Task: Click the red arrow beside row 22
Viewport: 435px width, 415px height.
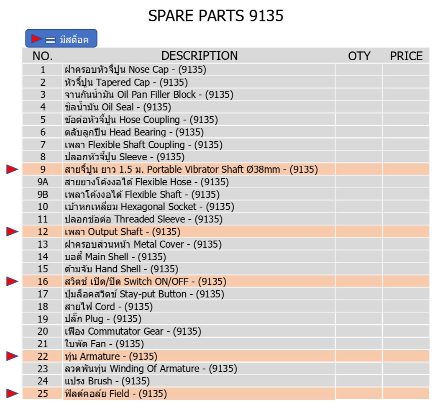Action: pos(12,356)
